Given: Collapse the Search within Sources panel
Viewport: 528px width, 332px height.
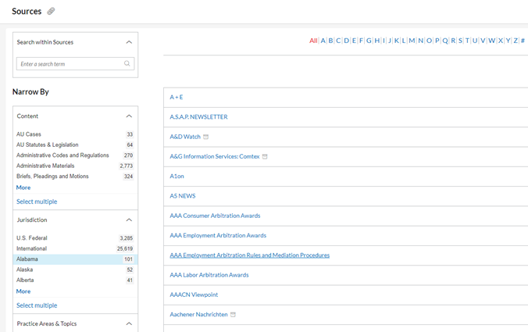Looking at the screenshot, I should [x=129, y=42].
